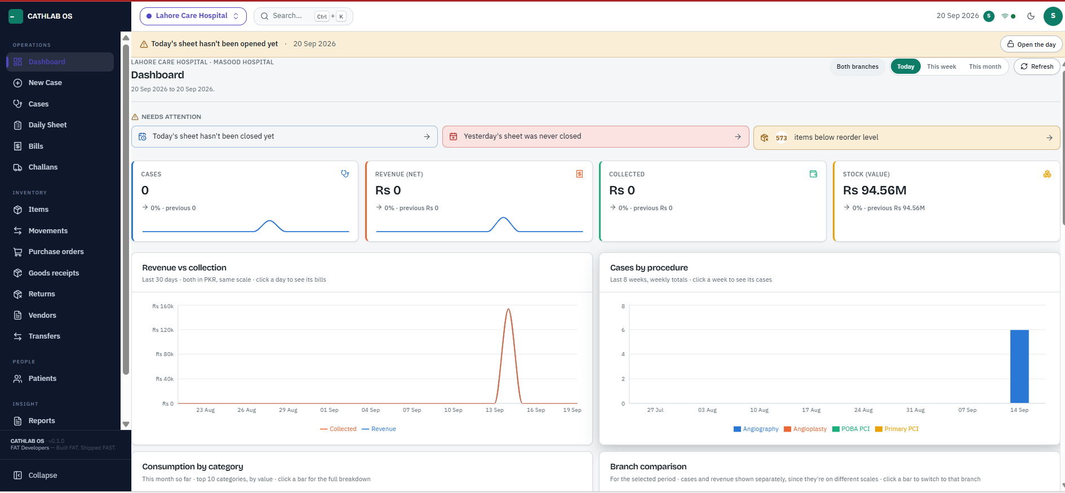Click the Reports document icon
The image size is (1065, 493).
(x=17, y=421)
